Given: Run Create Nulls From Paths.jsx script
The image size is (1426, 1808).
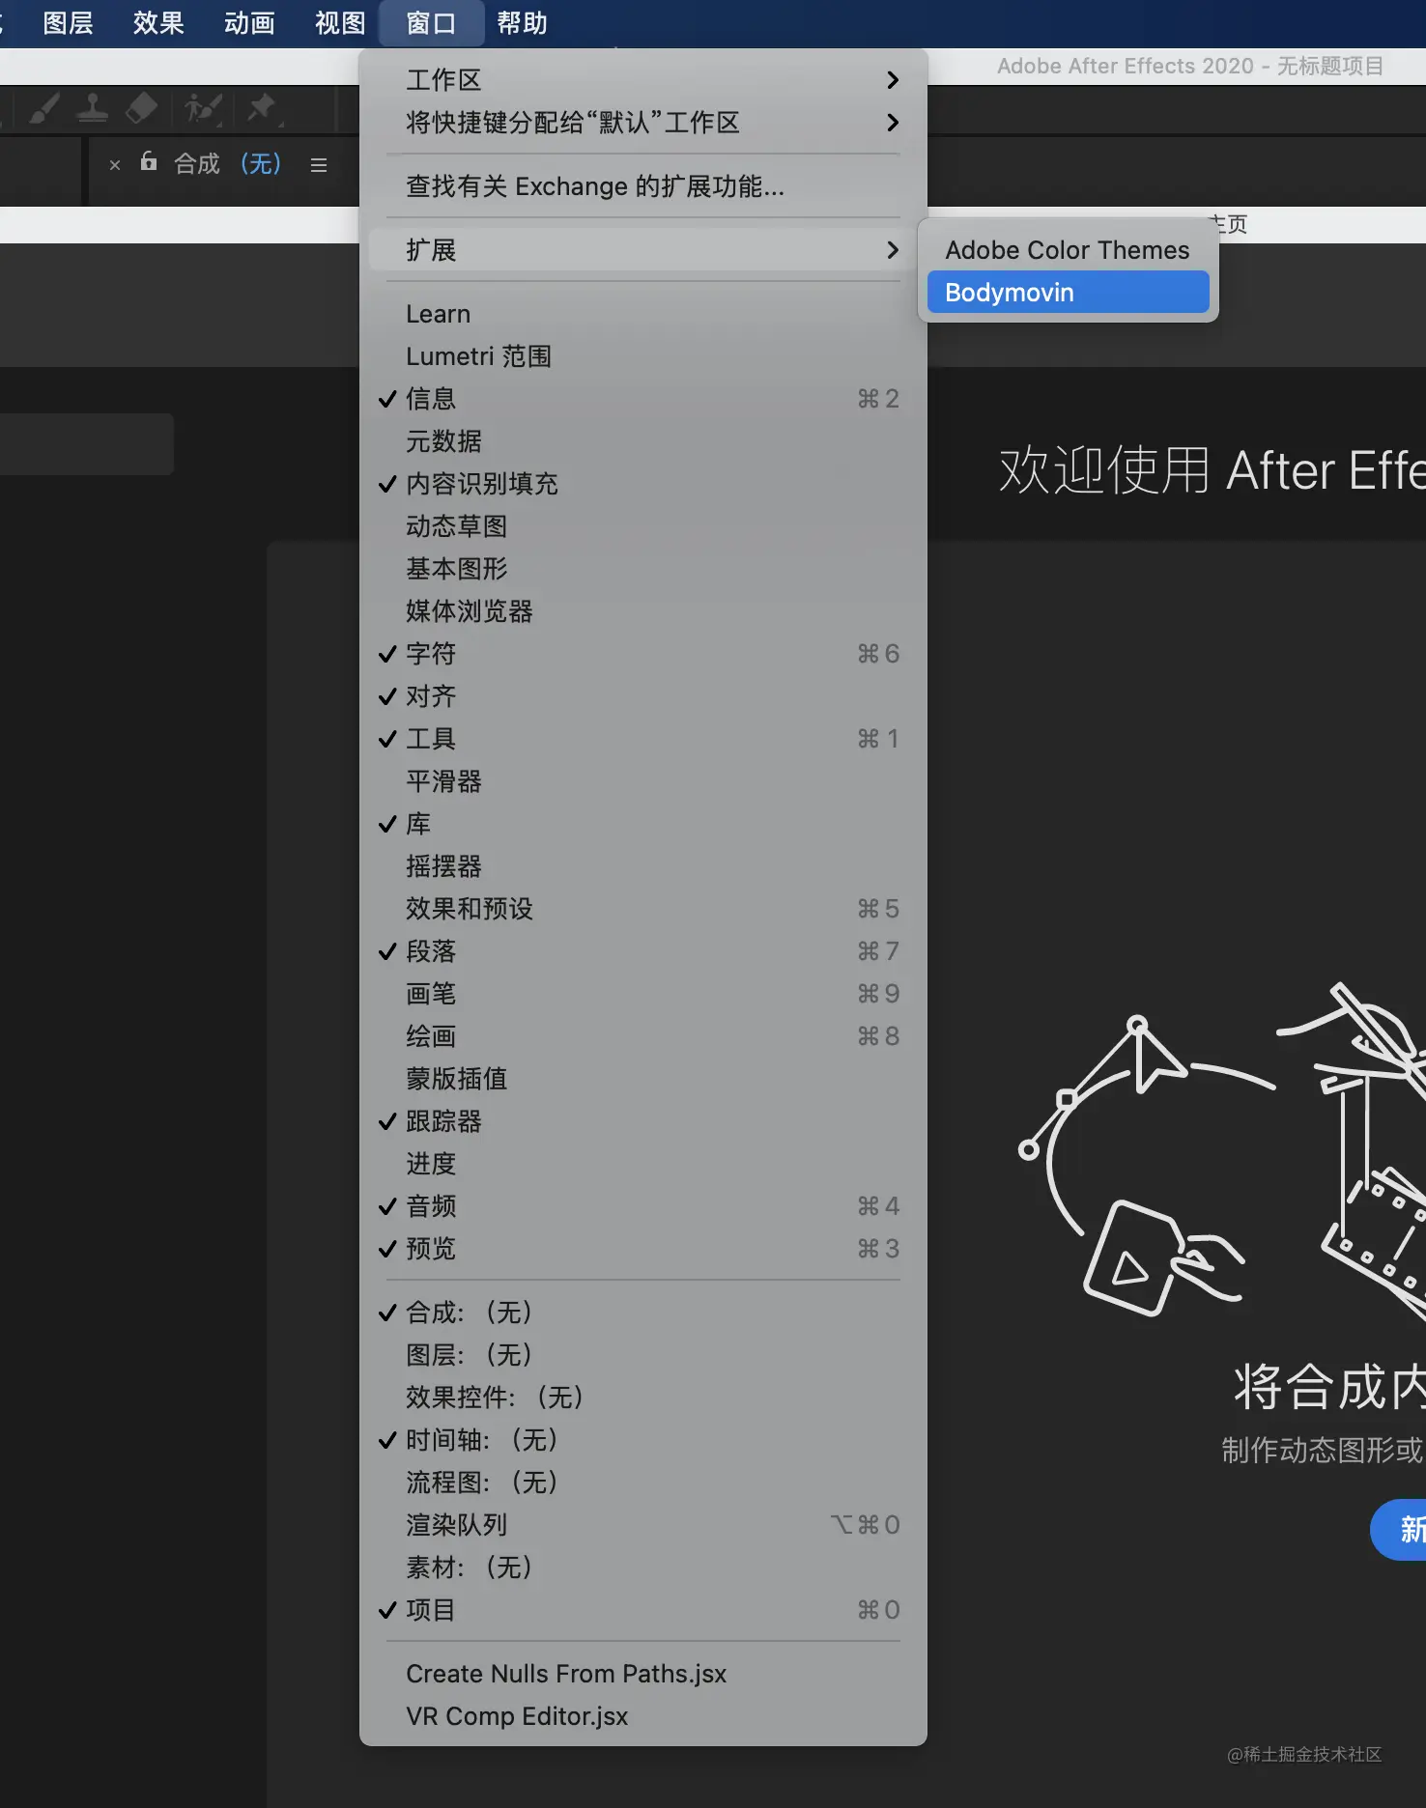Looking at the screenshot, I should (642, 1674).
